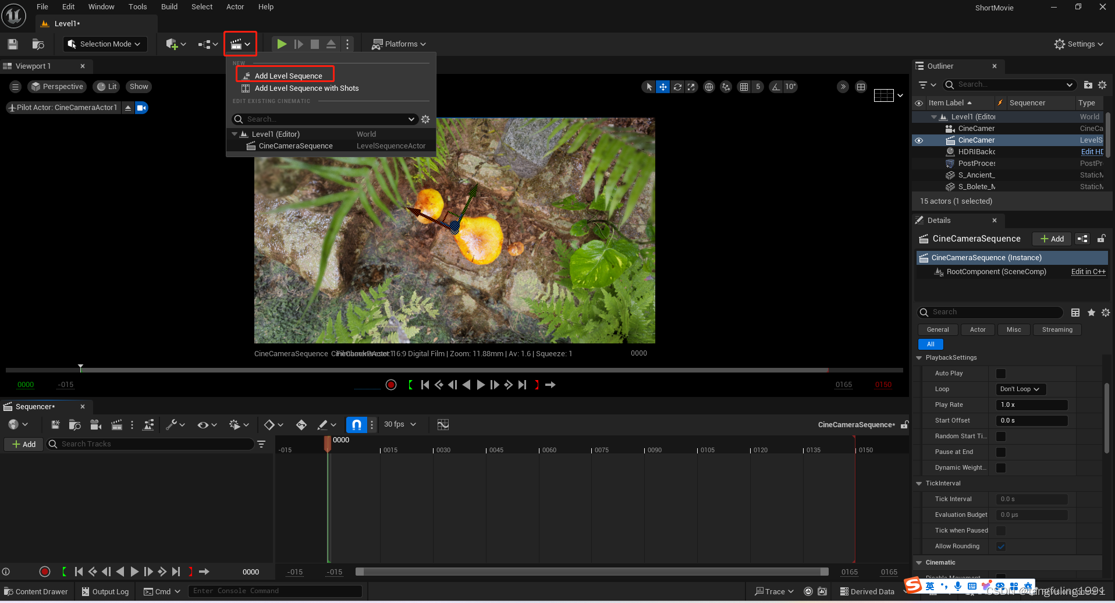Open the Selection Mode dropdown
Screen dimensions: 1115x603
105,44
